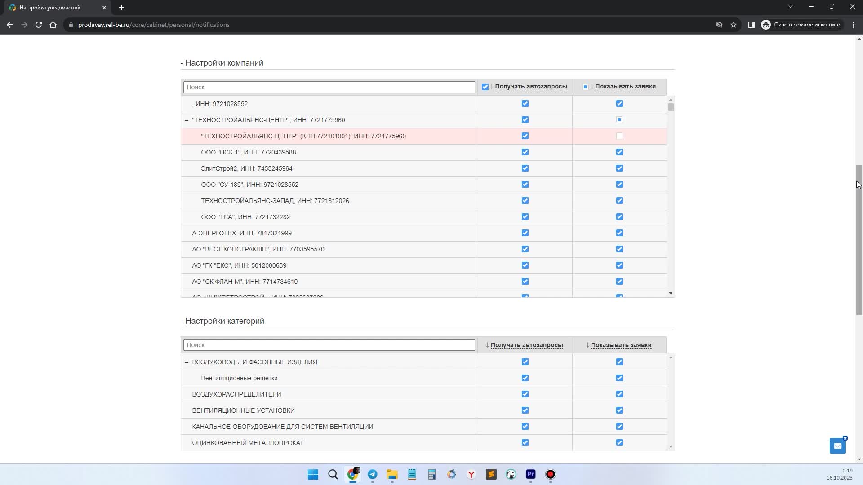Open the tab search chevron
Viewport: 863px width, 485px height.
791,6
